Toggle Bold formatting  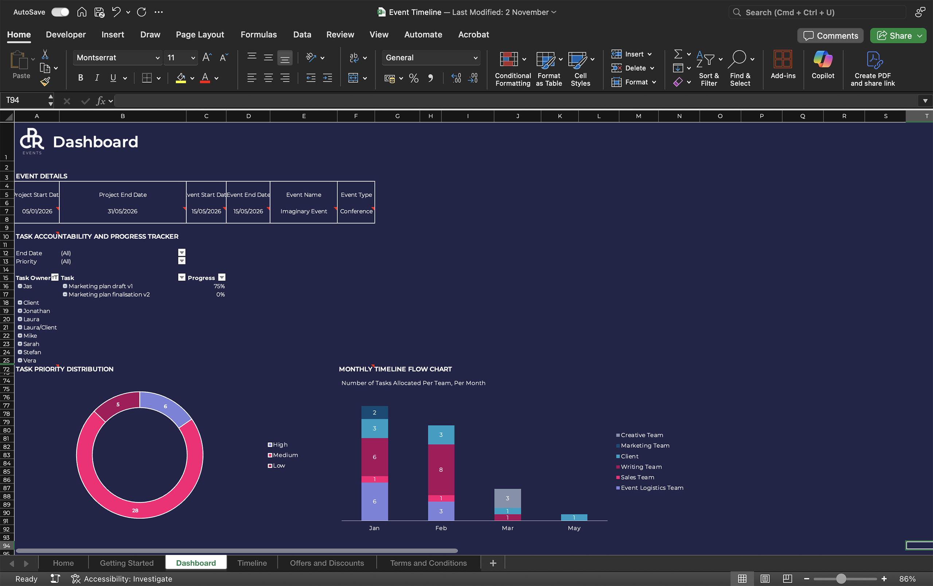(x=81, y=78)
